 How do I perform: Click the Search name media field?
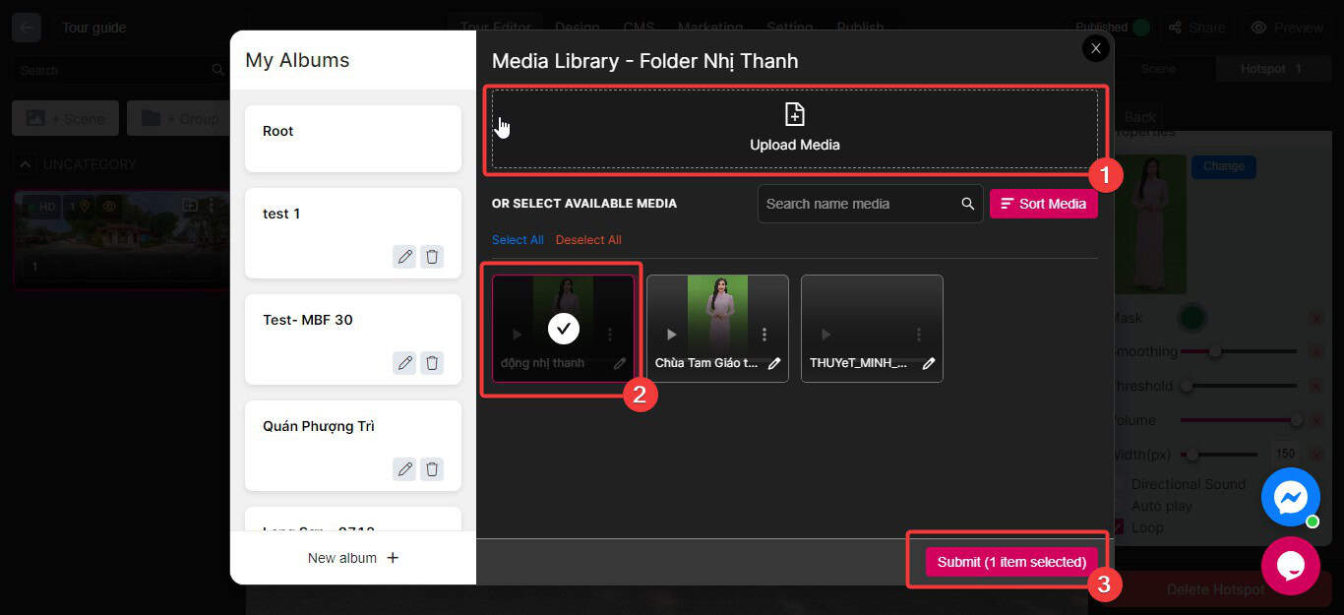tap(856, 204)
